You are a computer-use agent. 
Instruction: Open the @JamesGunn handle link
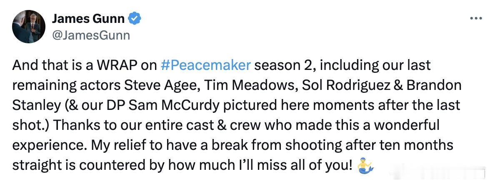click(91, 35)
